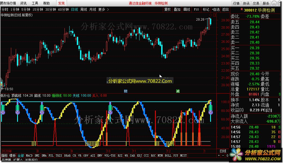The width and height of the screenshot is (283, 163).
Task: Select the RSI indicator
Action: point(120,156)
